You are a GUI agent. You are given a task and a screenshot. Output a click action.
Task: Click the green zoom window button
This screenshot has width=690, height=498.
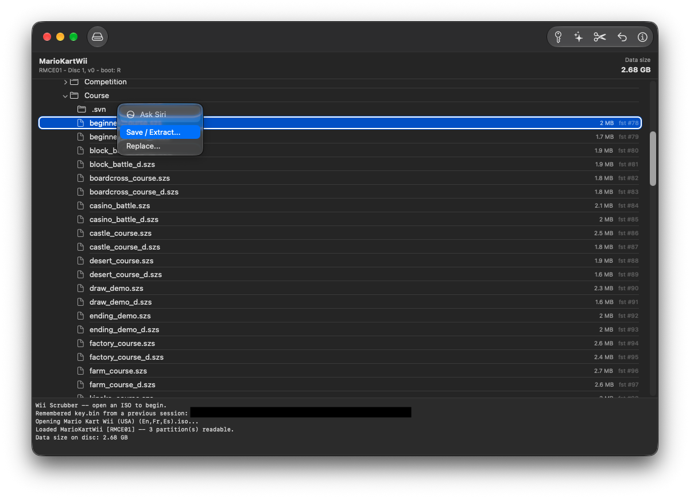(73, 37)
